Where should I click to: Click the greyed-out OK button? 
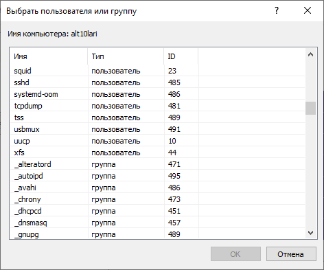pyautogui.click(x=235, y=254)
